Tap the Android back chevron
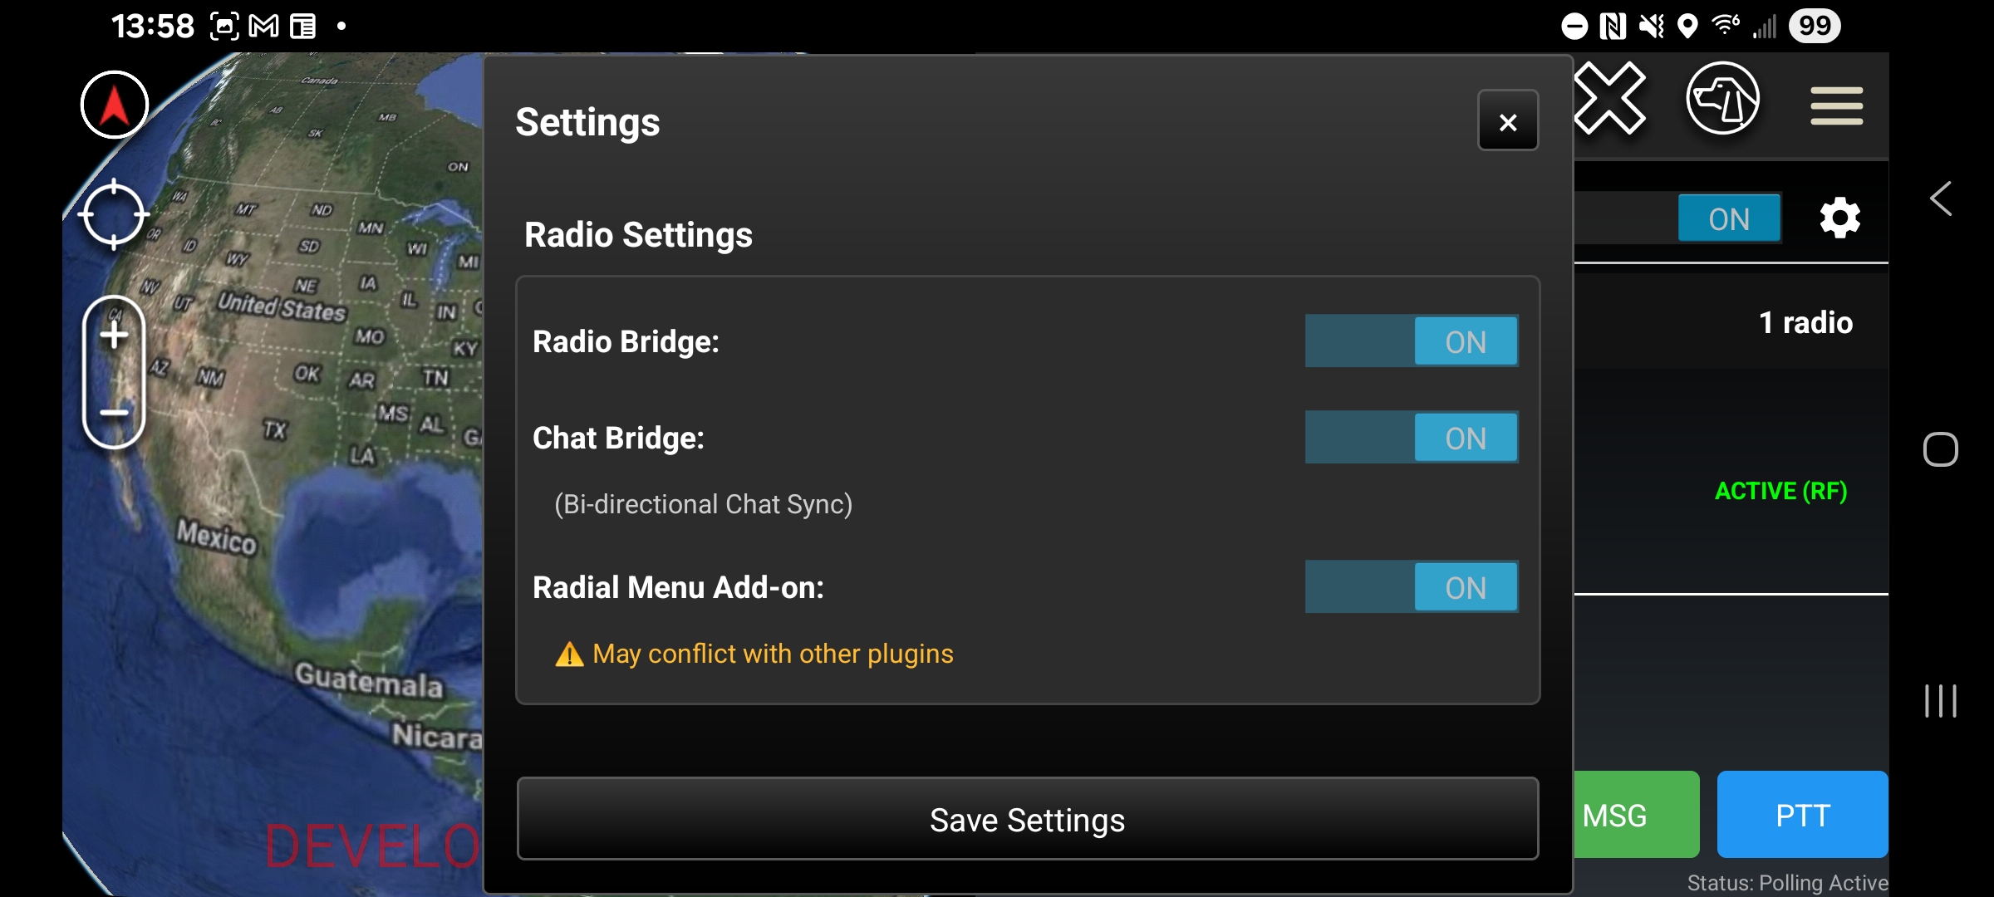The height and width of the screenshot is (897, 1994). [1941, 199]
